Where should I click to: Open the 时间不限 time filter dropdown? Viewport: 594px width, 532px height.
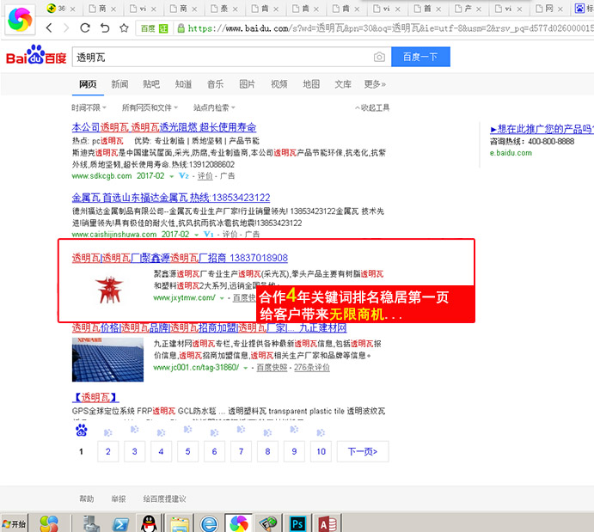tap(89, 108)
